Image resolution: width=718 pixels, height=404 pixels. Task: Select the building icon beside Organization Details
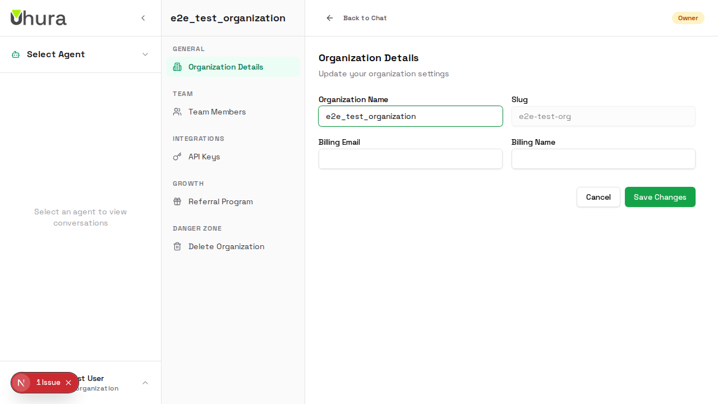tap(177, 67)
